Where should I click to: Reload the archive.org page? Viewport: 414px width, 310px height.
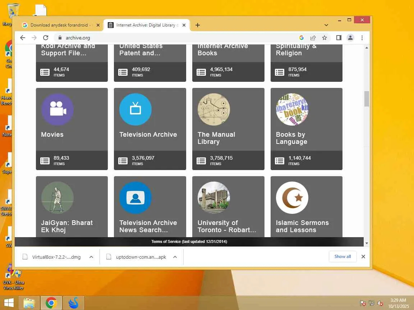click(46, 38)
